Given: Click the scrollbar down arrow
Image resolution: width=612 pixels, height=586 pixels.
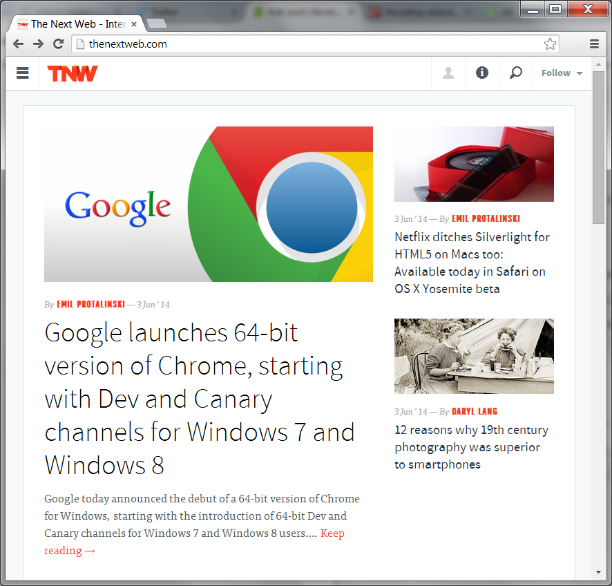Looking at the screenshot, I should [x=598, y=572].
